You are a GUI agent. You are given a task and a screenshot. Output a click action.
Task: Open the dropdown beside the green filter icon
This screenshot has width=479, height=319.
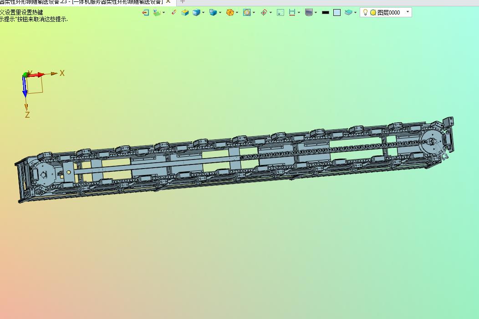coord(164,13)
